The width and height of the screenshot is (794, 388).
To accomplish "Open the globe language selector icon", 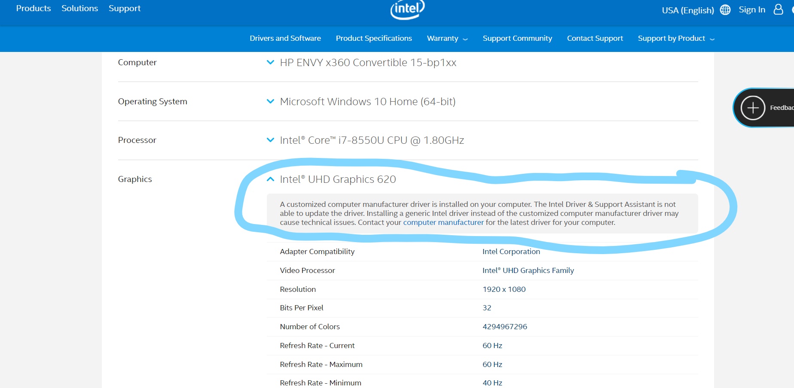I will 725,10.
